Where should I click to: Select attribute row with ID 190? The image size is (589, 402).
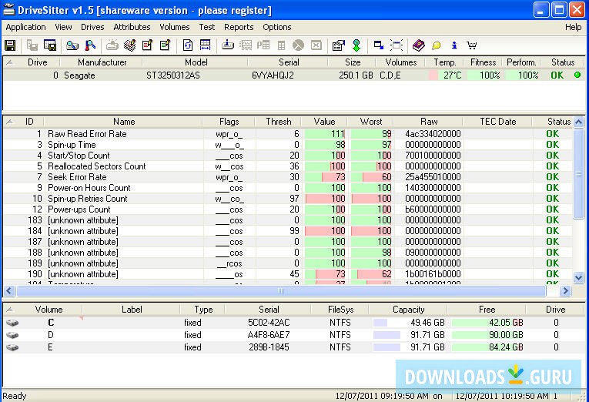(288, 274)
